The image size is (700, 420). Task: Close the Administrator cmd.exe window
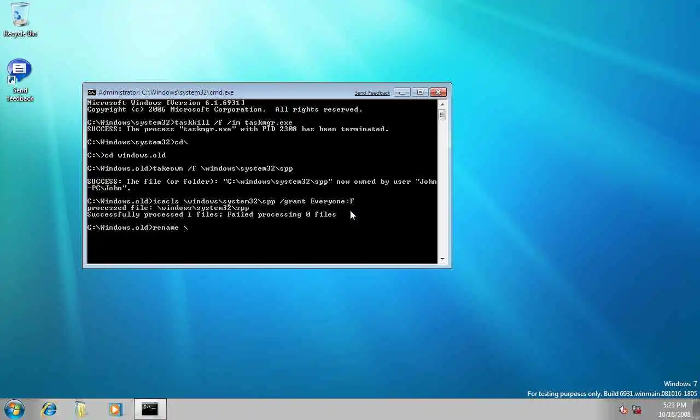pyautogui.click(x=438, y=92)
